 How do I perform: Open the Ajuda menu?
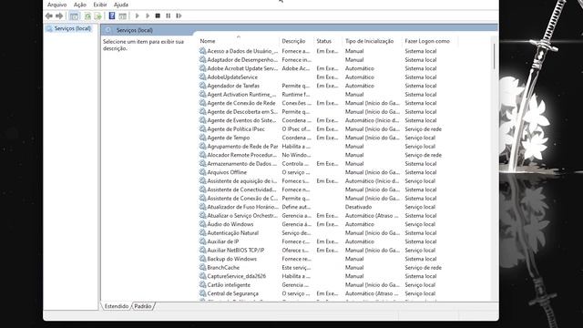click(121, 5)
